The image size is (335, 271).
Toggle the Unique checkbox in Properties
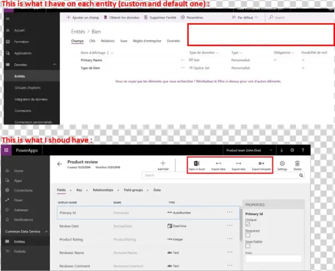click(248, 224)
